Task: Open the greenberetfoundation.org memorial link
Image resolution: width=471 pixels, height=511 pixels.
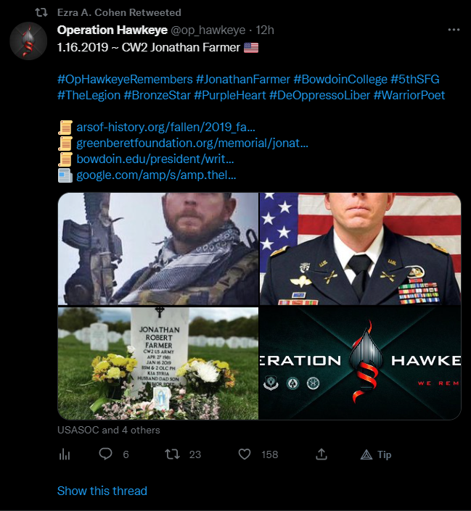Action: (x=192, y=143)
